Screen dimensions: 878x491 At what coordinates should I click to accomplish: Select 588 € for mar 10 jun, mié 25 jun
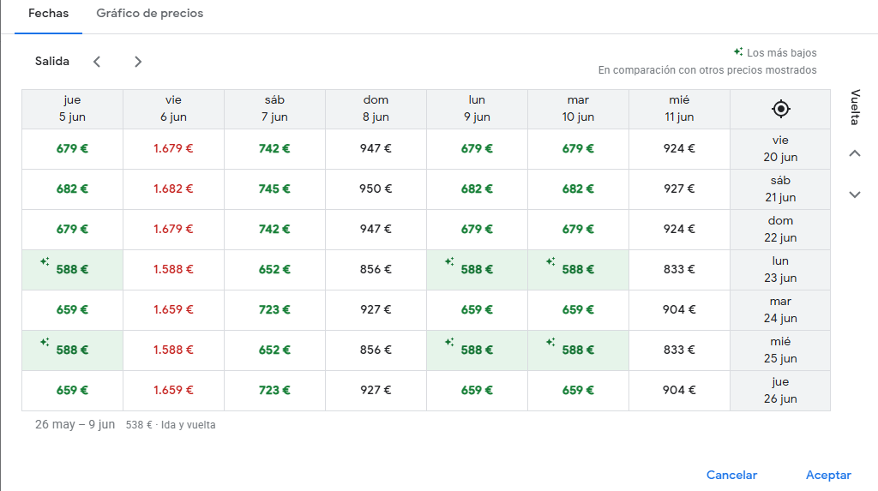[x=578, y=350]
